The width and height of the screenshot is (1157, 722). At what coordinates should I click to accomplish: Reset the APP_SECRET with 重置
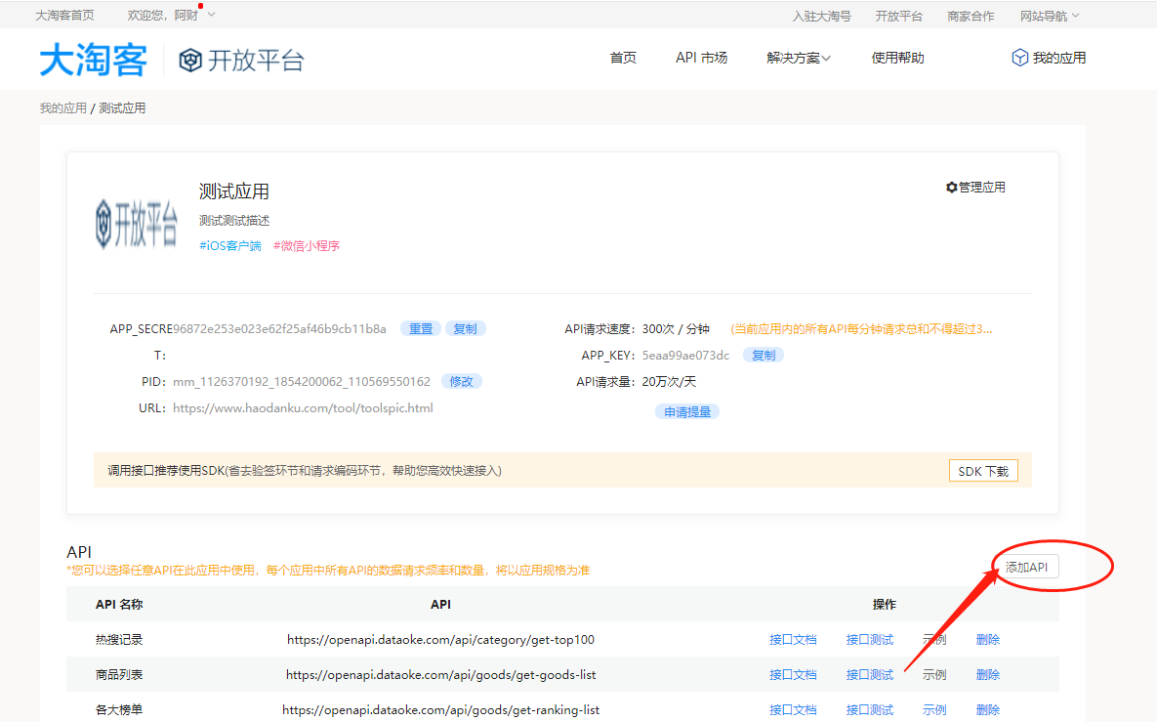[421, 329]
